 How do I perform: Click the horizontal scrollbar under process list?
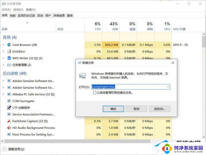[x=97, y=141]
